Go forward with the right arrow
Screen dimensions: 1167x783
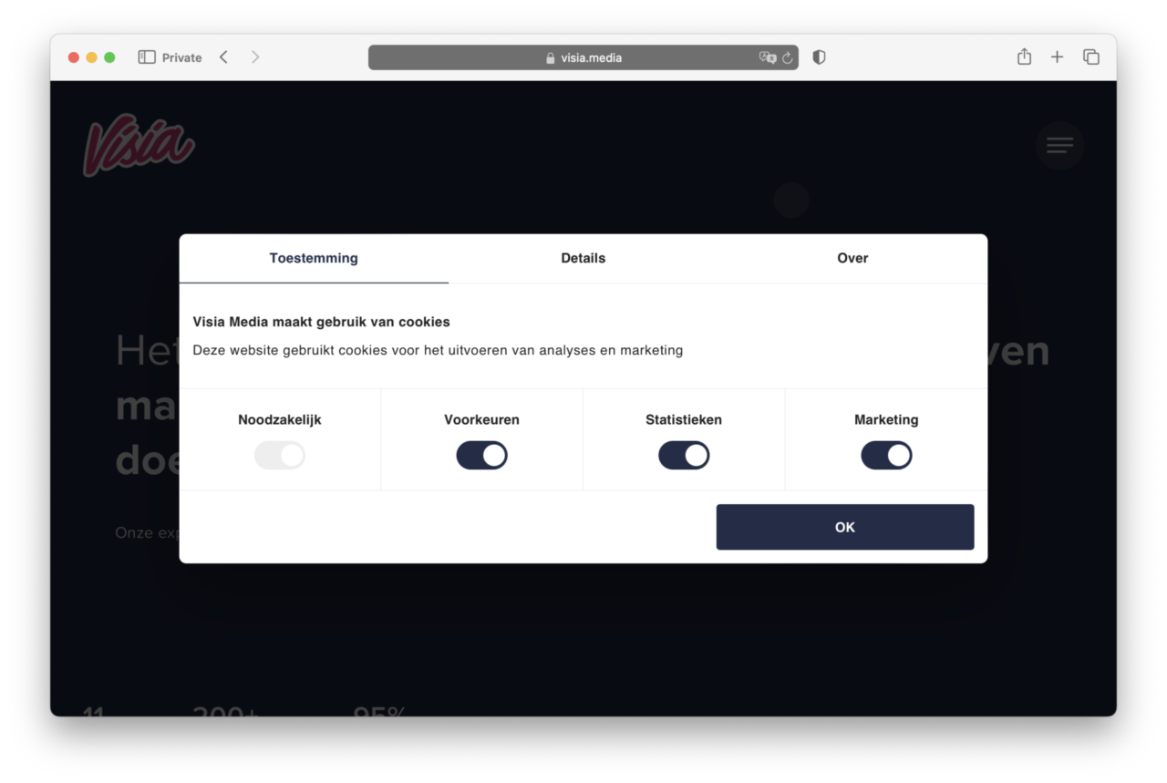click(255, 57)
